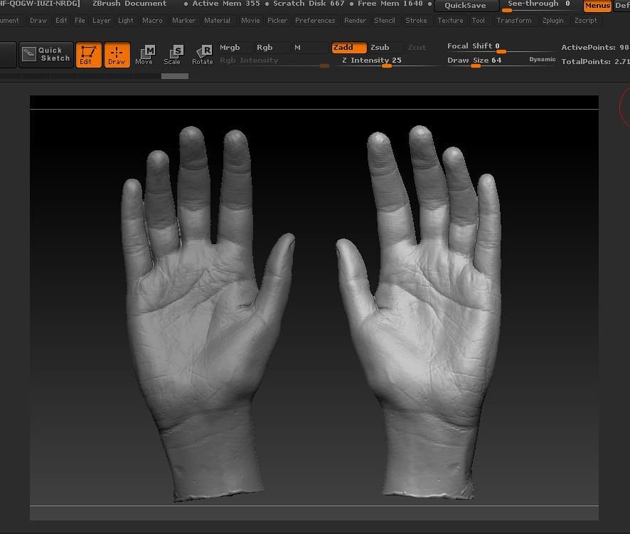Open the Zplugin menu

(x=552, y=21)
